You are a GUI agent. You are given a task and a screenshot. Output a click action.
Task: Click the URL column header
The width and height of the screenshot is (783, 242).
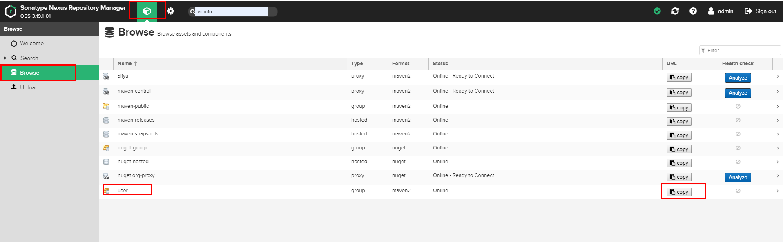click(683, 64)
